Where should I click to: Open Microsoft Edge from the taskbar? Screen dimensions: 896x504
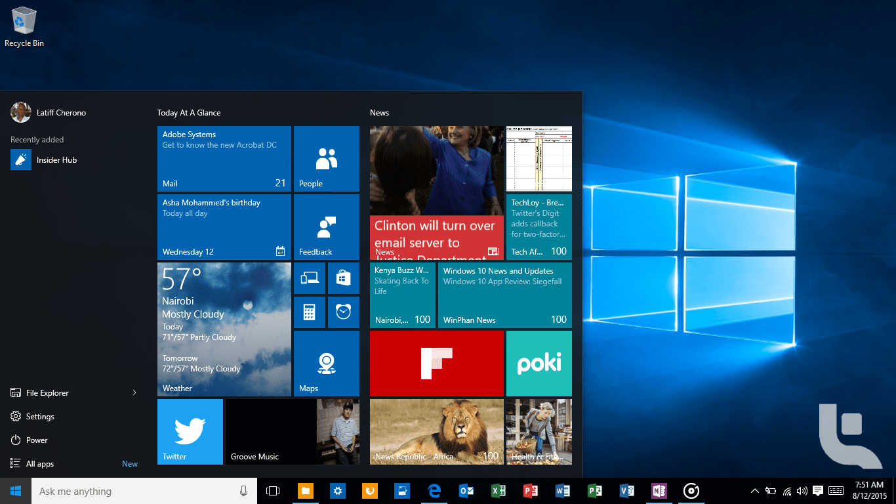coord(434,491)
